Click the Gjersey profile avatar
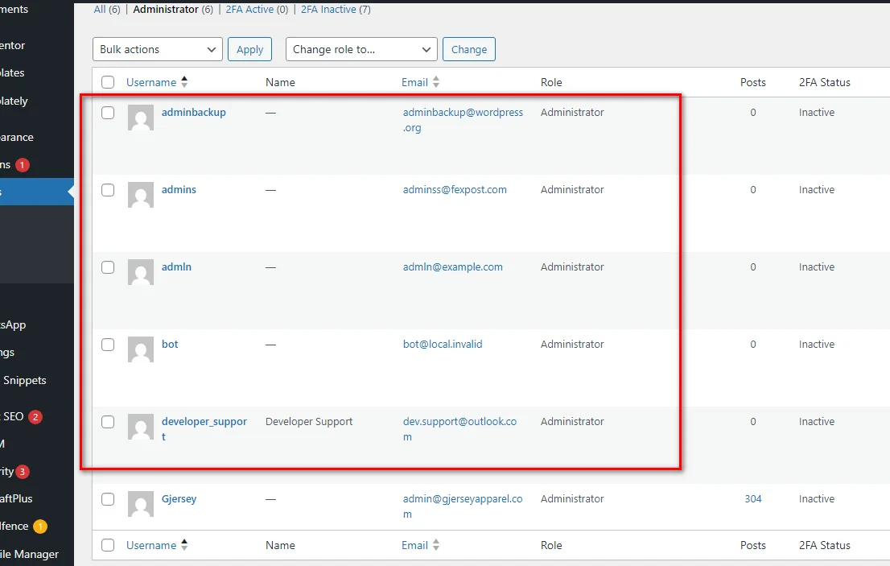 pos(141,504)
